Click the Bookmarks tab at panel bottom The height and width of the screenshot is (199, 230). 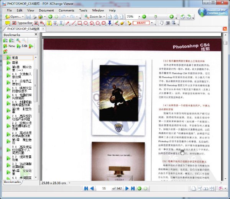[x=13, y=182]
